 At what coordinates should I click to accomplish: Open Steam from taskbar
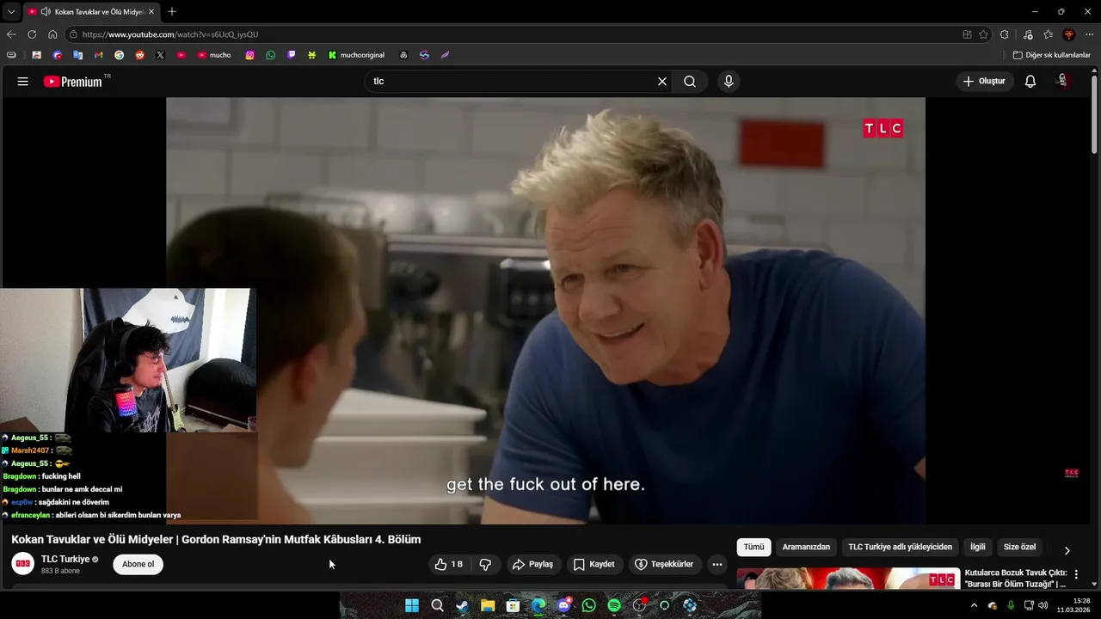click(462, 605)
